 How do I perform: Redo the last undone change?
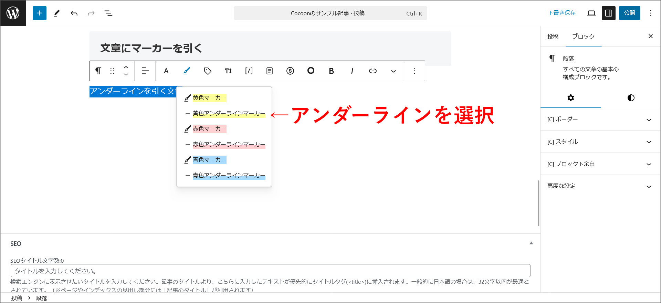(91, 13)
